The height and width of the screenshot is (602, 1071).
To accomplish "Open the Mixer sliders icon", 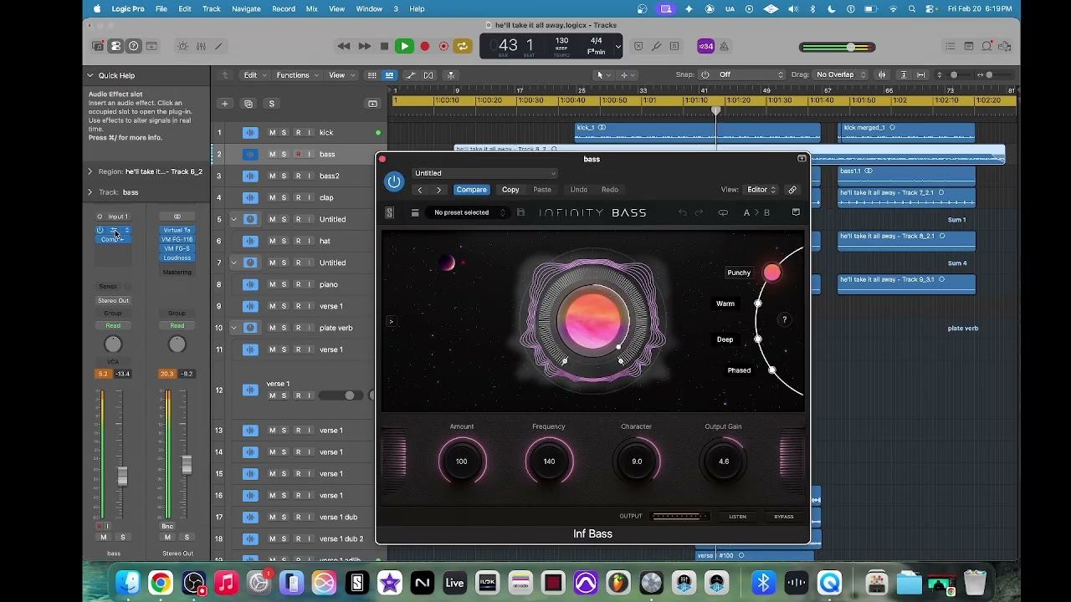I will (x=201, y=46).
